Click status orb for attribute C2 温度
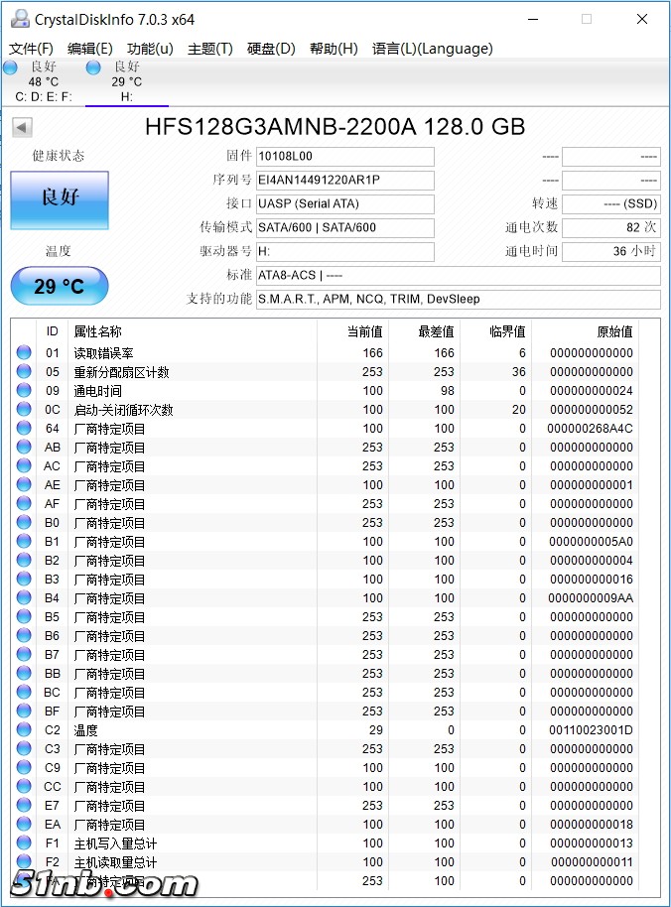 pos(24,730)
